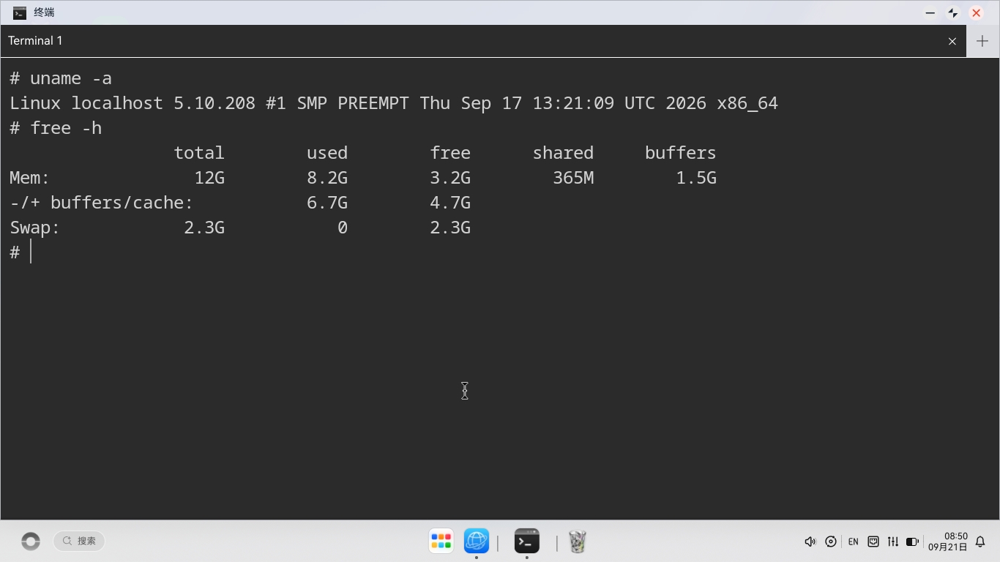This screenshot has height=562, width=1000.
Task: Open a new terminal tab with the plus button
Action: (x=982, y=41)
